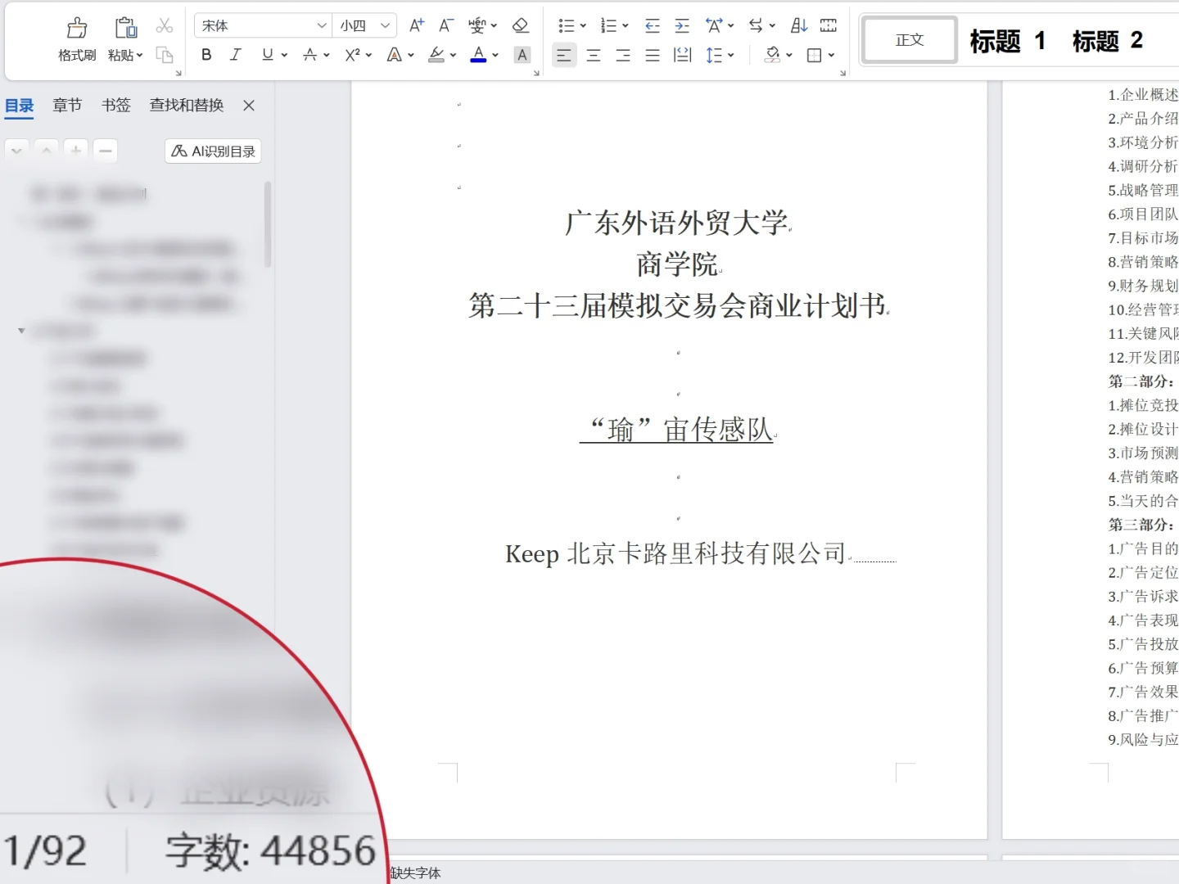Open underline style dropdown arrow

[284, 55]
